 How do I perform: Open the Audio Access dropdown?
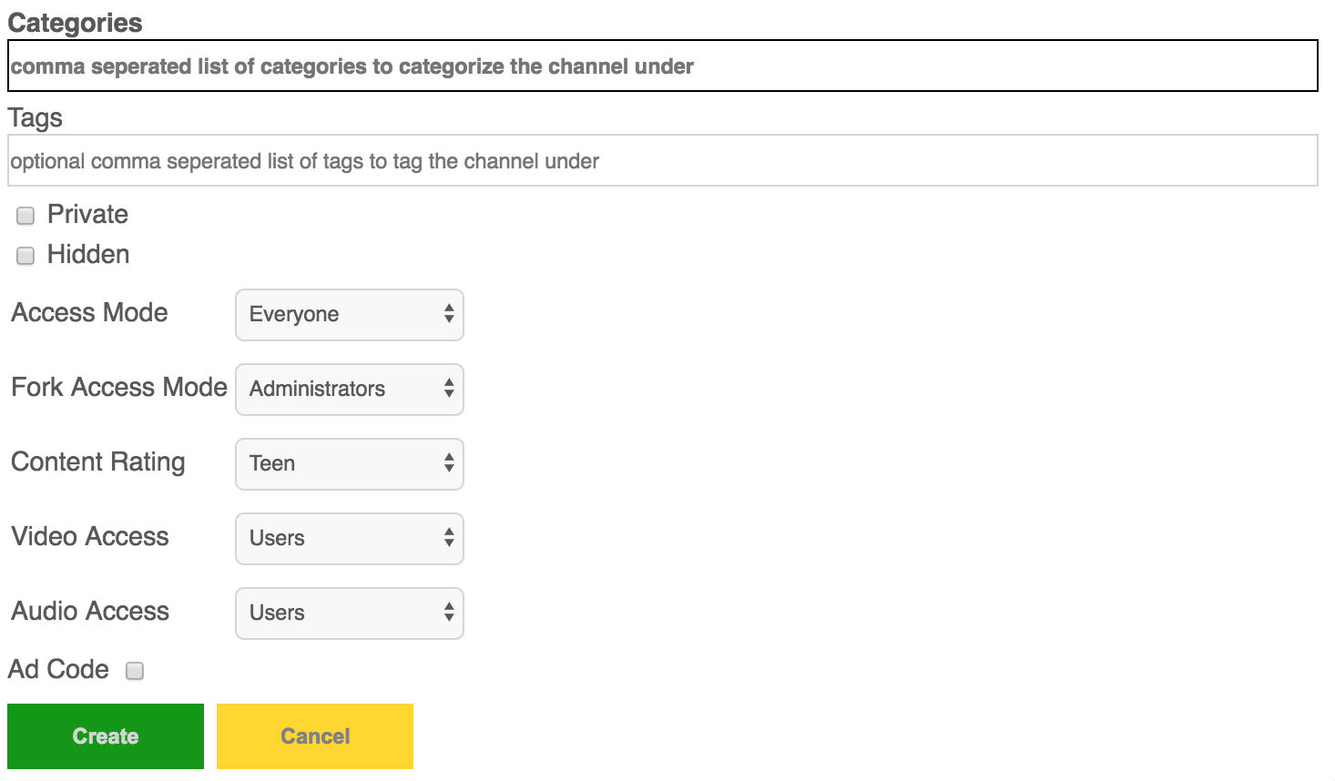coord(350,614)
